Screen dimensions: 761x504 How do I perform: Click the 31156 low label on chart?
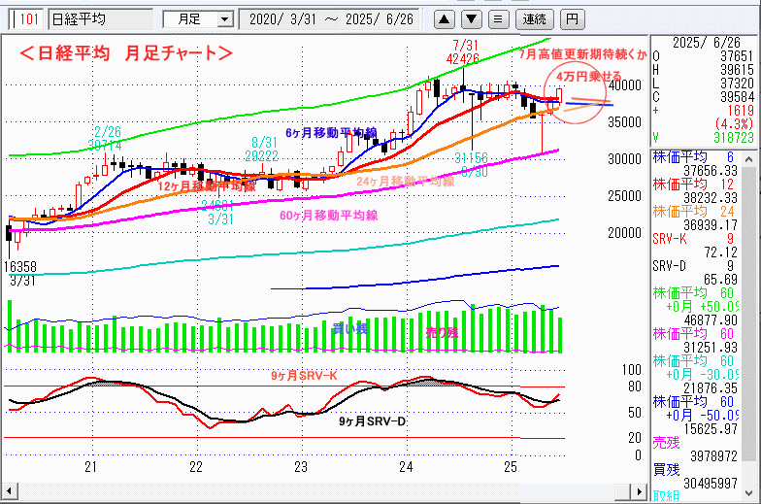(472, 157)
